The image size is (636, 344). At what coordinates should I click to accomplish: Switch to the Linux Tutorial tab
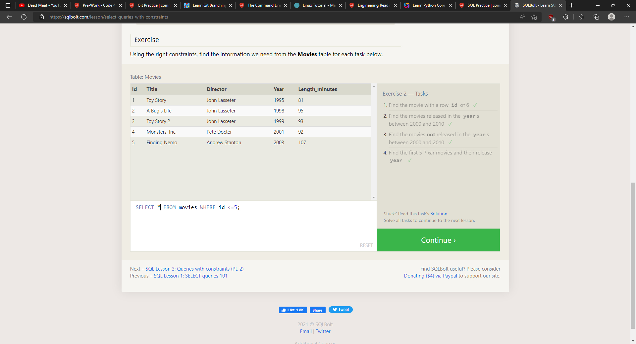coord(319,5)
